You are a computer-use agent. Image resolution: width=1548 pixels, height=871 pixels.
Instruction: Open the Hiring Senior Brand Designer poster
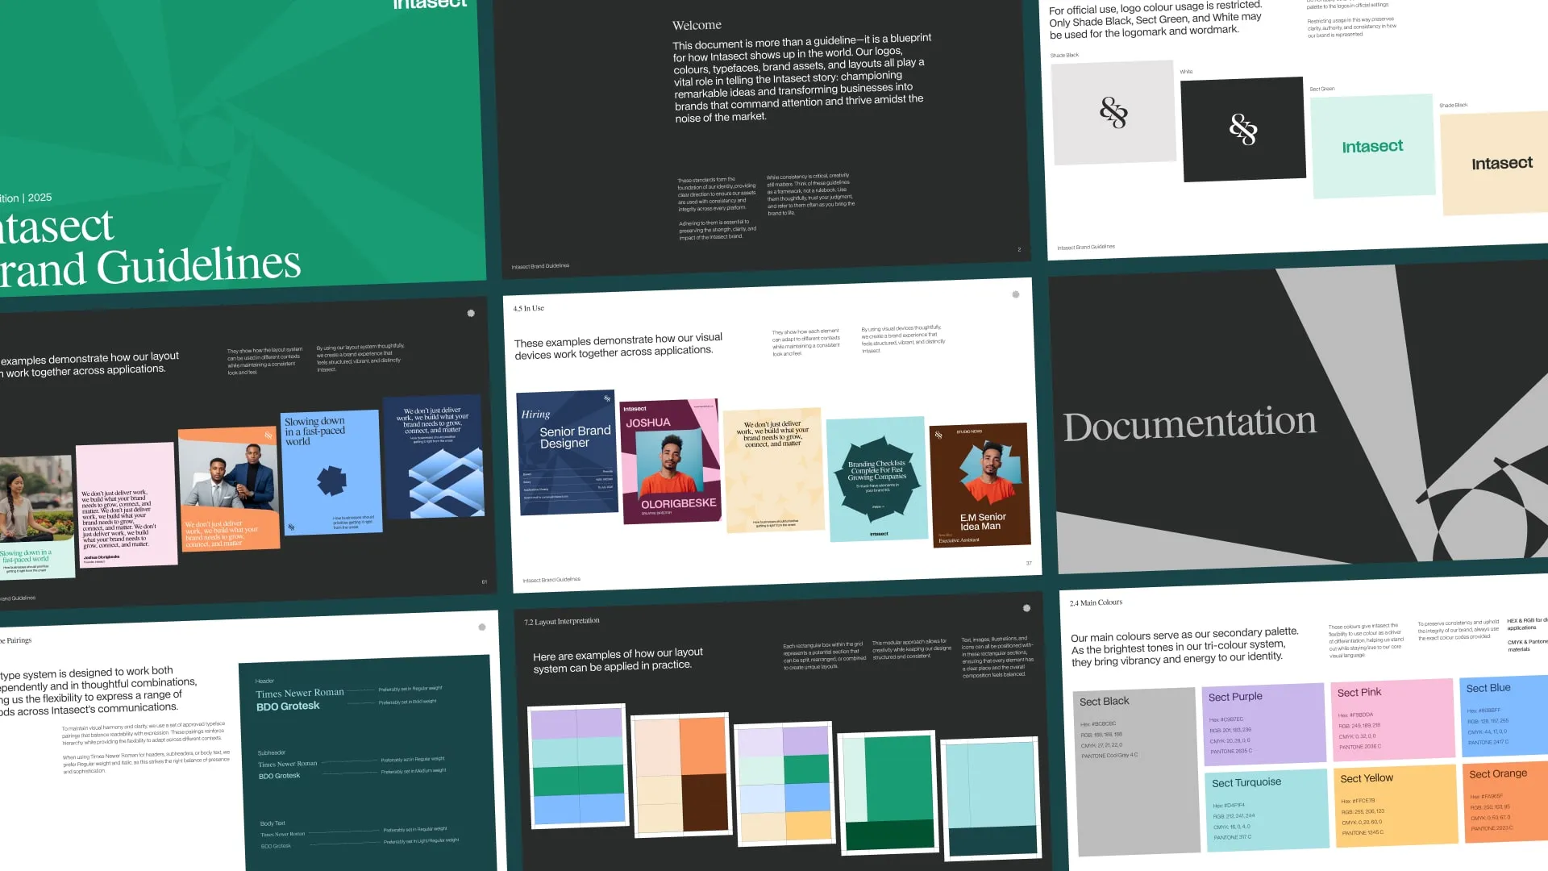click(x=567, y=452)
